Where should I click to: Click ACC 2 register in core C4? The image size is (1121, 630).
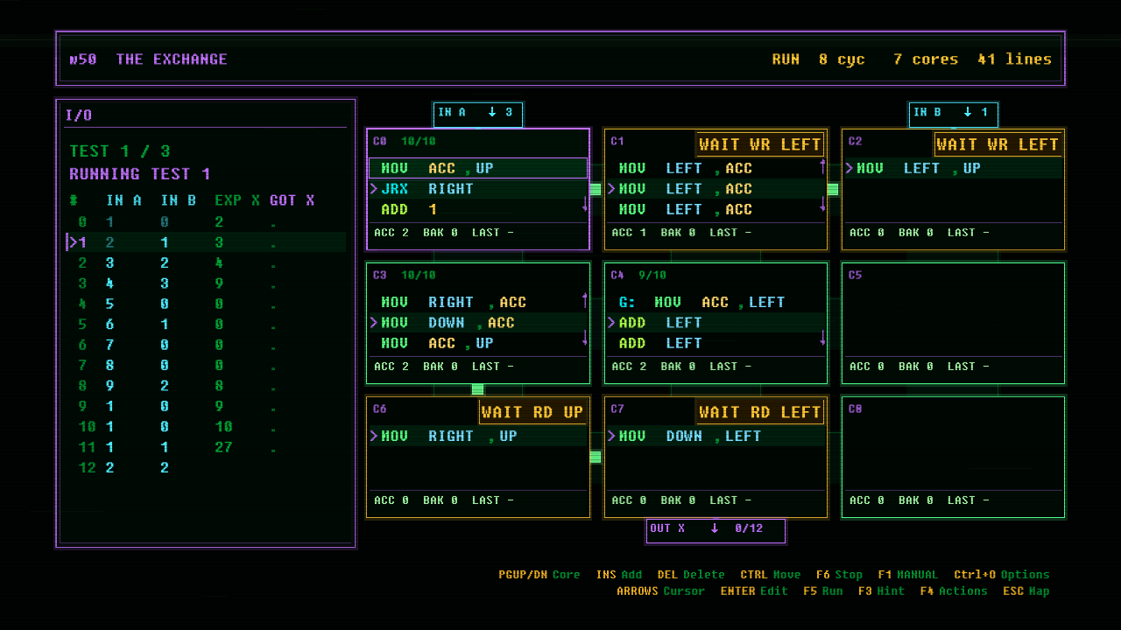coord(629,367)
